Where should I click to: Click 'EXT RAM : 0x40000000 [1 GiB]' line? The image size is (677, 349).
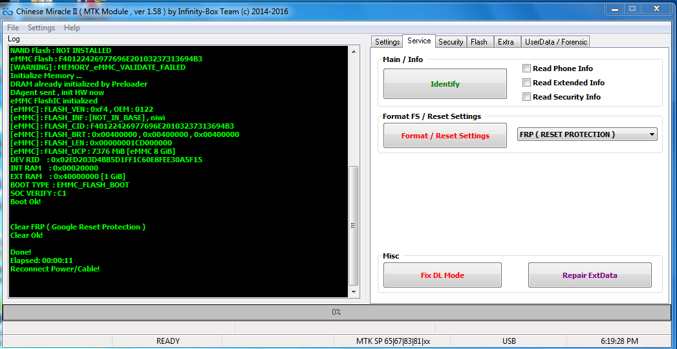point(68,176)
